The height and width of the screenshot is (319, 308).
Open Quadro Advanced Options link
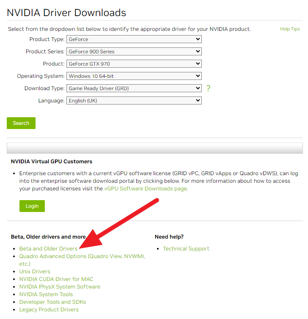coord(82,260)
